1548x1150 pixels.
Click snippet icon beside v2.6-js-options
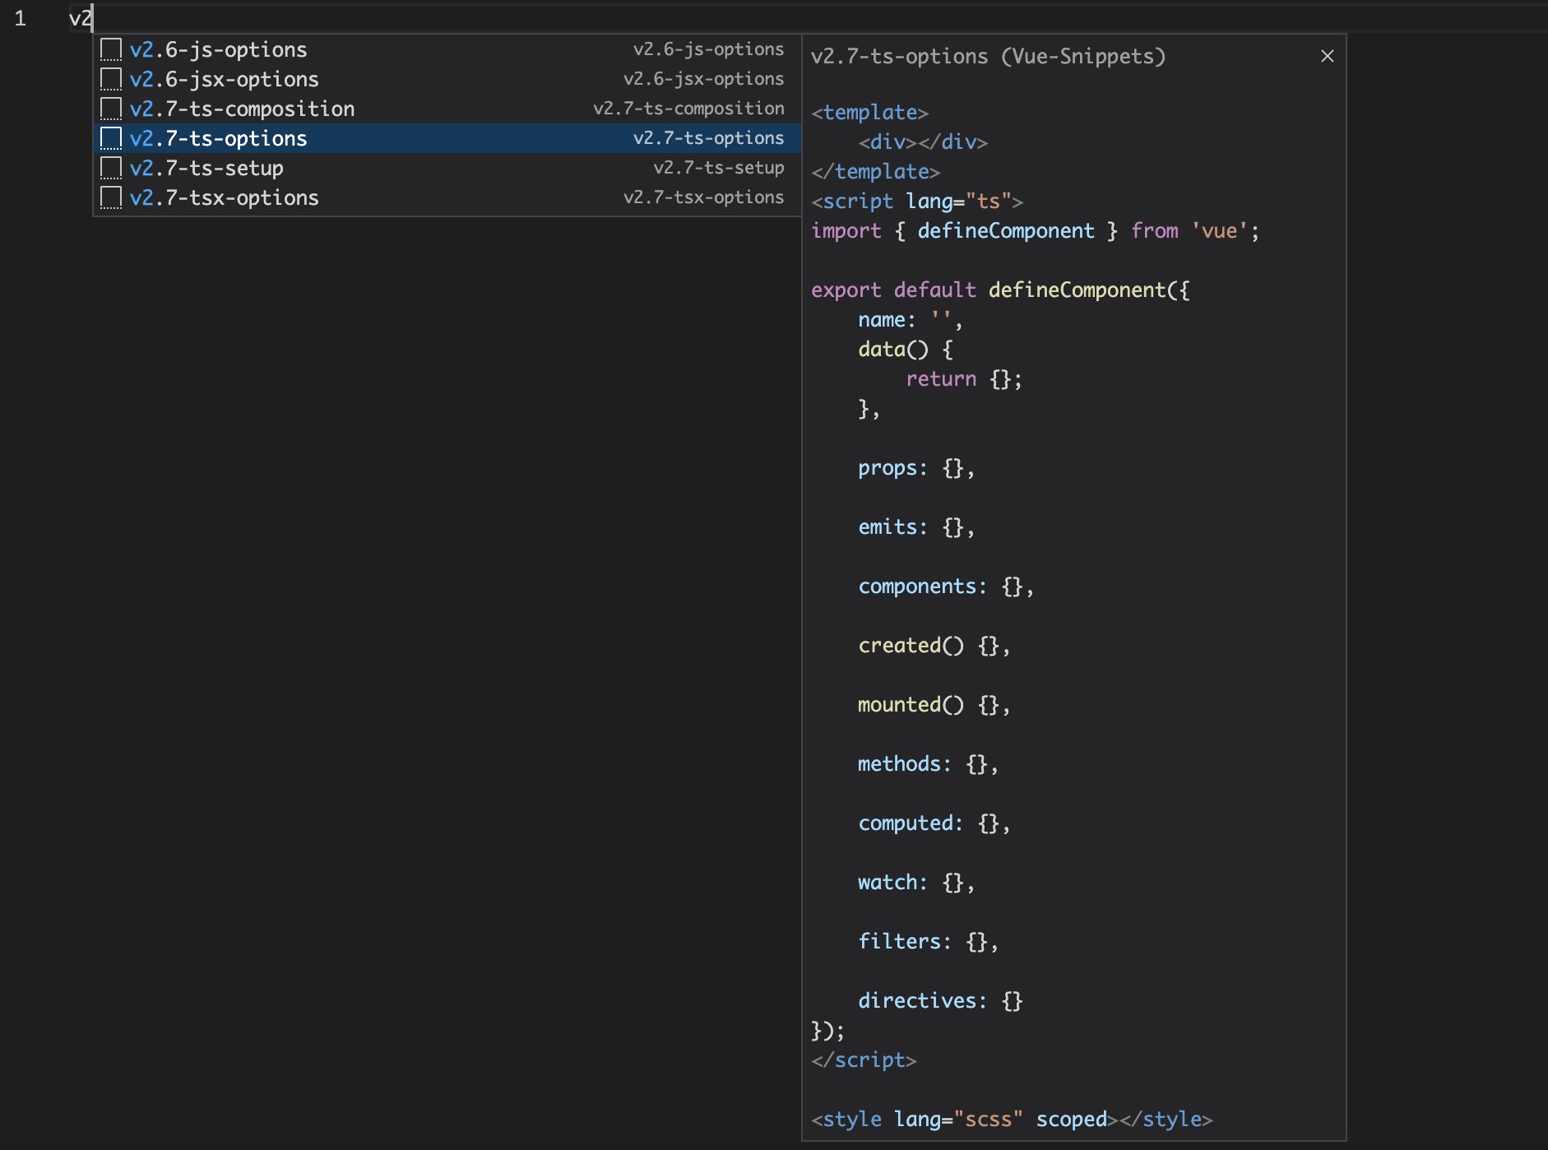pyautogui.click(x=111, y=50)
